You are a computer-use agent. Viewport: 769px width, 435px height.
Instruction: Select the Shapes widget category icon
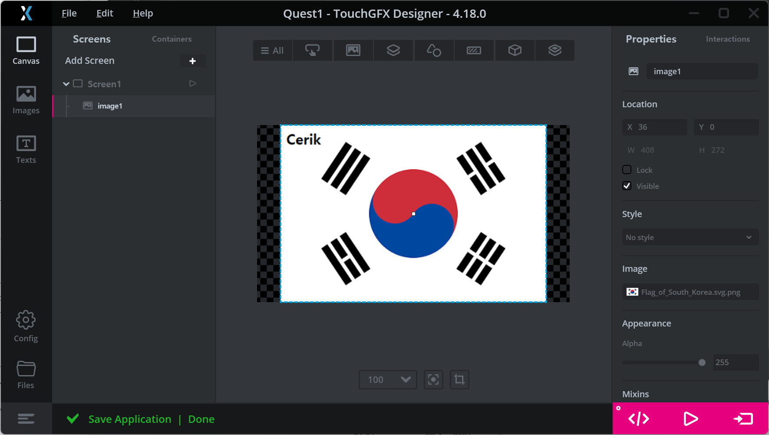point(433,50)
